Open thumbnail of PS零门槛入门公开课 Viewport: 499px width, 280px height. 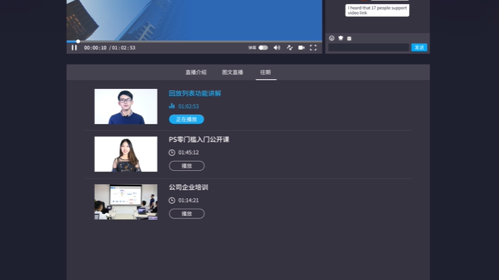coord(126,154)
